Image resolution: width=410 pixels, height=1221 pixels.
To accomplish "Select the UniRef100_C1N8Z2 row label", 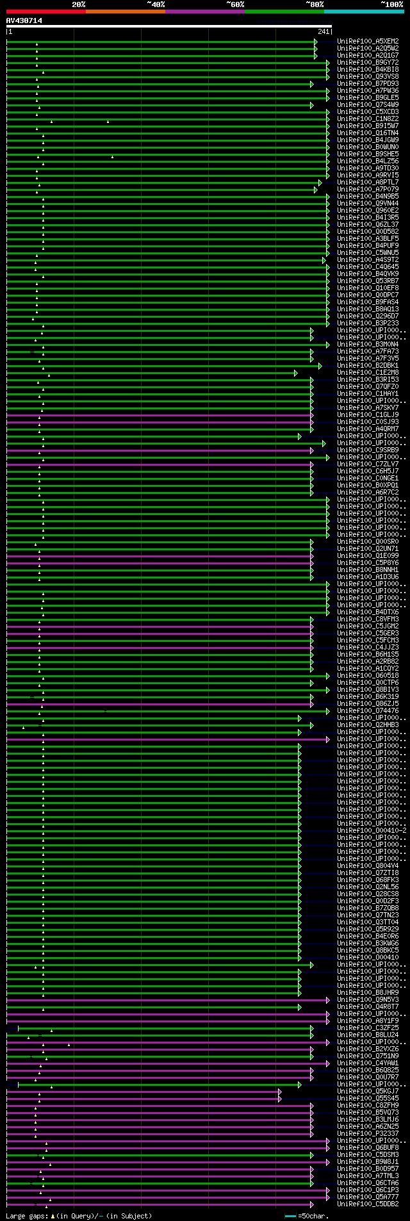I will pyautogui.click(x=368, y=119).
